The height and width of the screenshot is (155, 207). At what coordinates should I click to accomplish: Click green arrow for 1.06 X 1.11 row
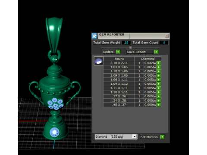click(159, 80)
